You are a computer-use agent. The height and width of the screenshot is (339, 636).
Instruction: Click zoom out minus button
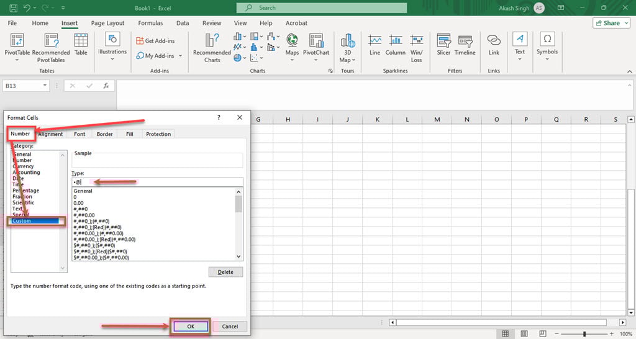(x=557, y=334)
